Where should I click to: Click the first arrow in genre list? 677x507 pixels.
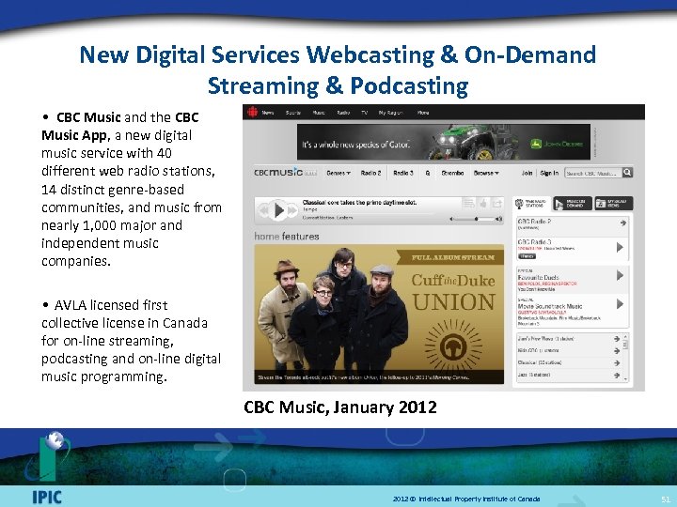click(617, 339)
